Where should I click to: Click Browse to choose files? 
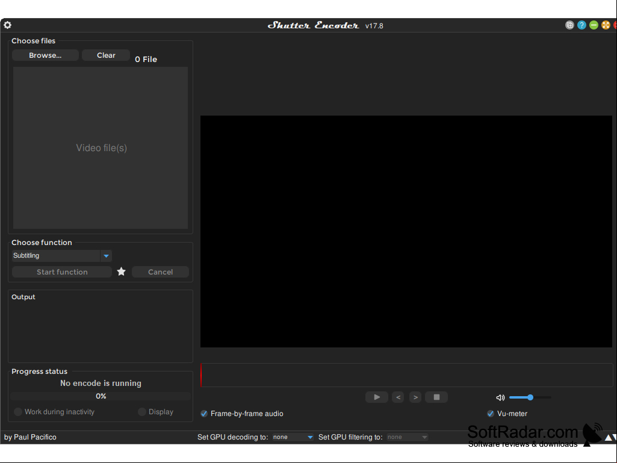coord(45,55)
